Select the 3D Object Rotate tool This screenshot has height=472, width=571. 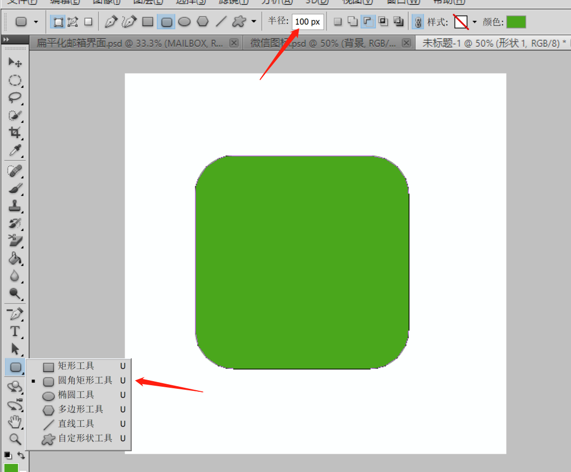point(15,387)
